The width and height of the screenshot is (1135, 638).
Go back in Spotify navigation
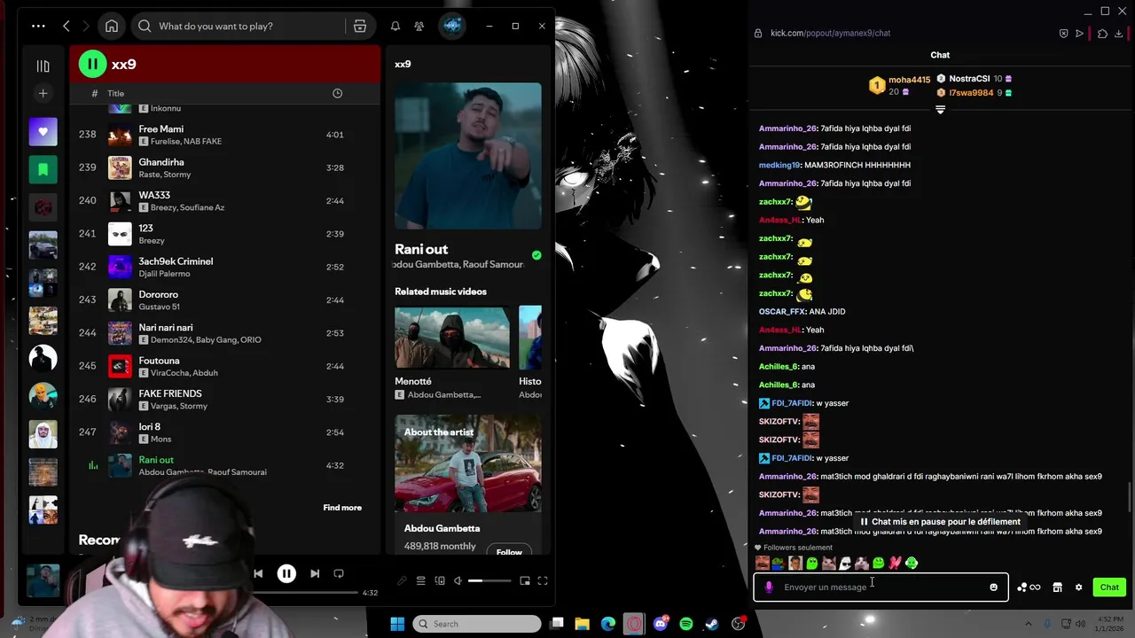click(67, 26)
